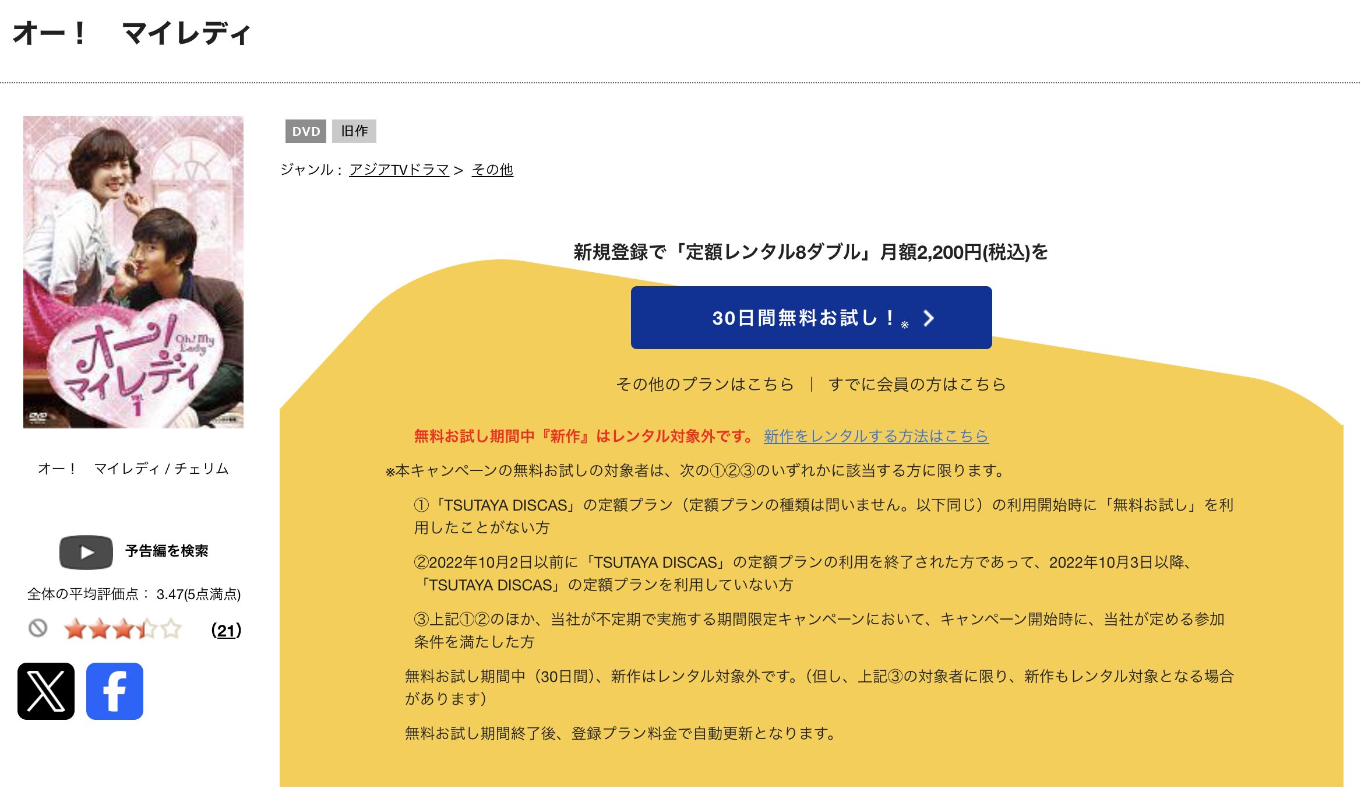This screenshot has height=802, width=1361.
Task: Click the red 無料お試し期間中 warning text
Action: click(x=585, y=436)
